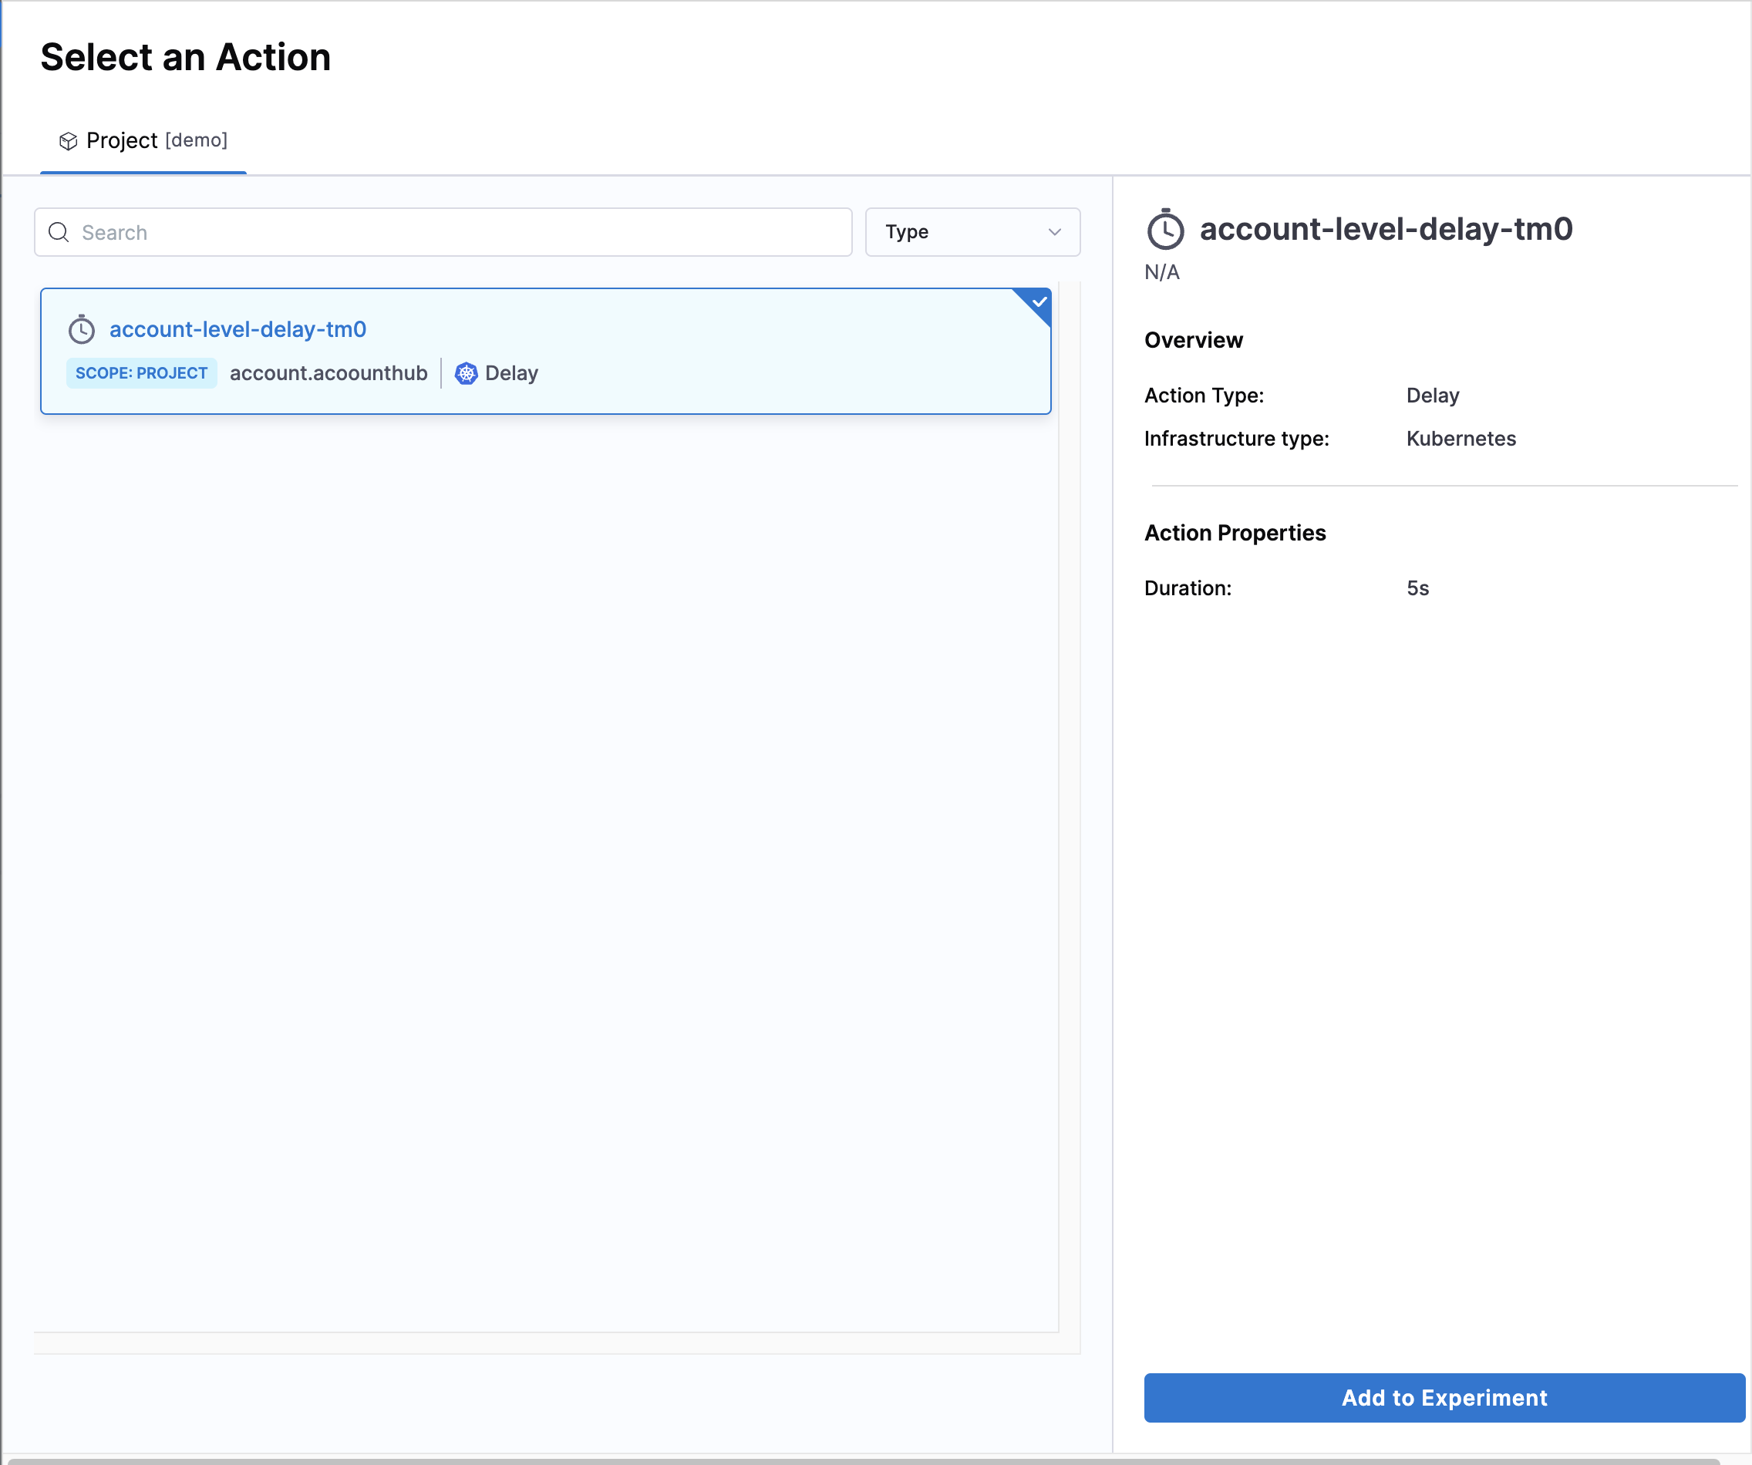Open the account-level-delay-tm0 link

click(238, 329)
